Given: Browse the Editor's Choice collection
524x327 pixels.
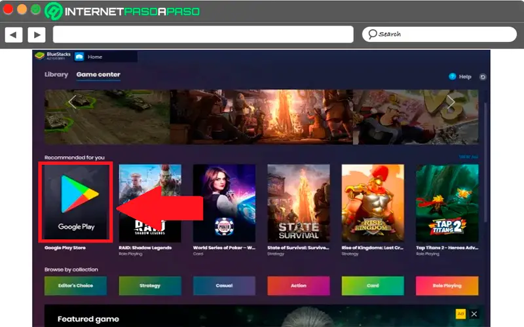Looking at the screenshot, I should point(75,286).
